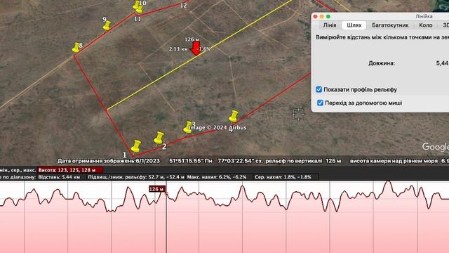449x253 pixels.
Task: Click the Лінійка window title bar
Action: (380, 17)
